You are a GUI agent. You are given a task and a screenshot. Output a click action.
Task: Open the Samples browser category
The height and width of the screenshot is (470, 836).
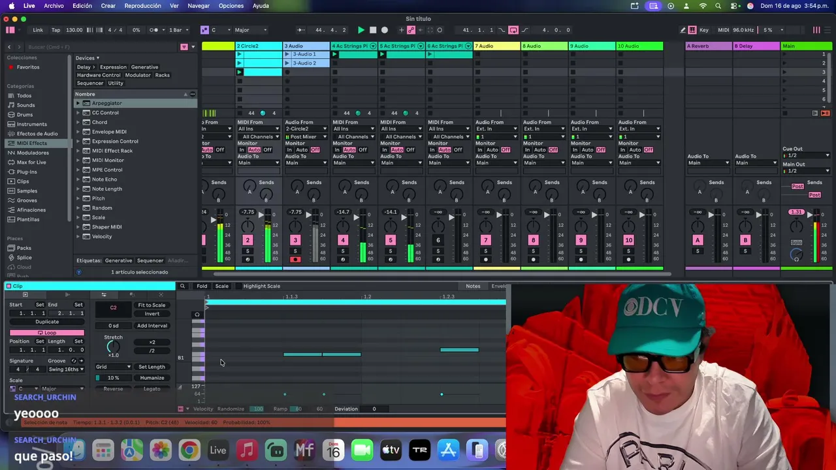click(x=27, y=191)
